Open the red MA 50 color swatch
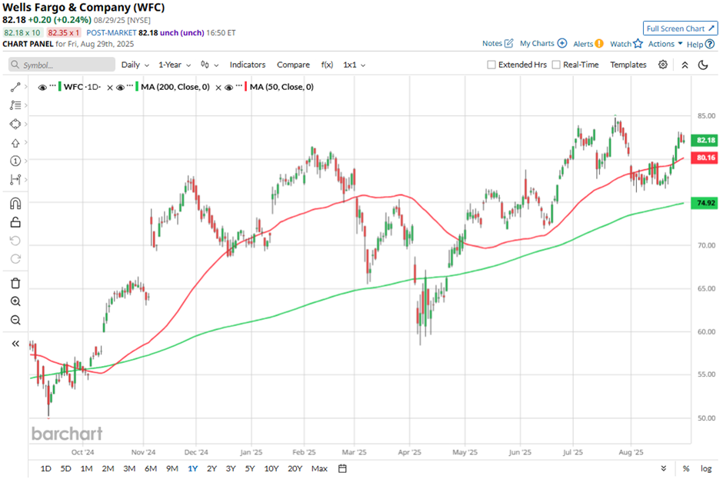Image resolution: width=723 pixels, height=479 pixels. 246,87
